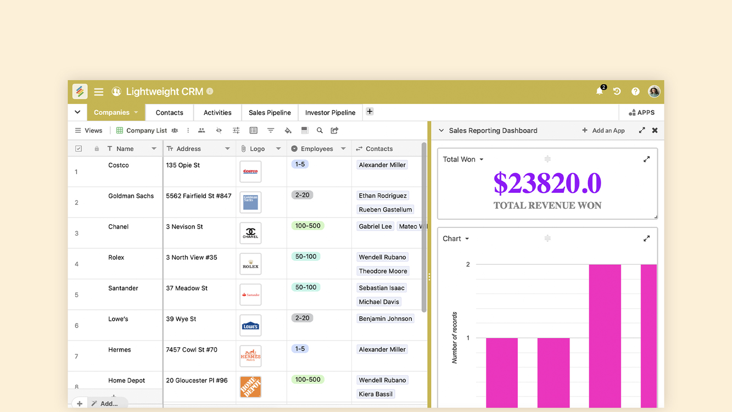732x412 pixels.
Task: Expand the Total Won block to fullscreen
Action: click(x=647, y=159)
